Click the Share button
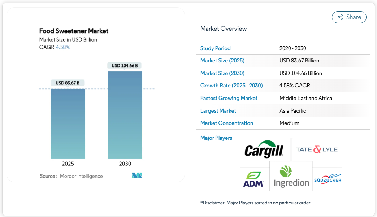 click(x=349, y=17)
